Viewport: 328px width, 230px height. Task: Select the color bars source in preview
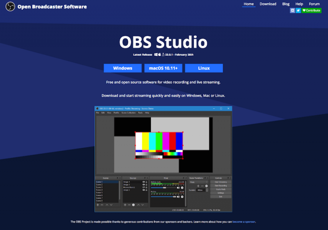[x=159, y=145]
